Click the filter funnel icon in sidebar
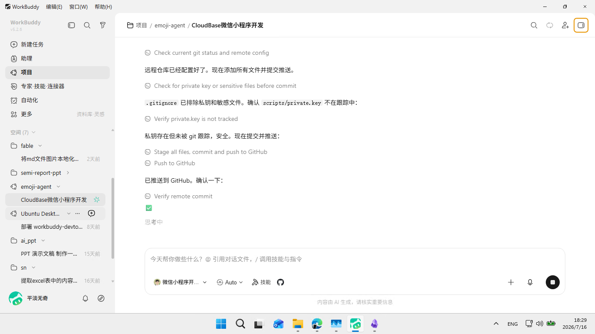595x334 pixels. click(103, 25)
